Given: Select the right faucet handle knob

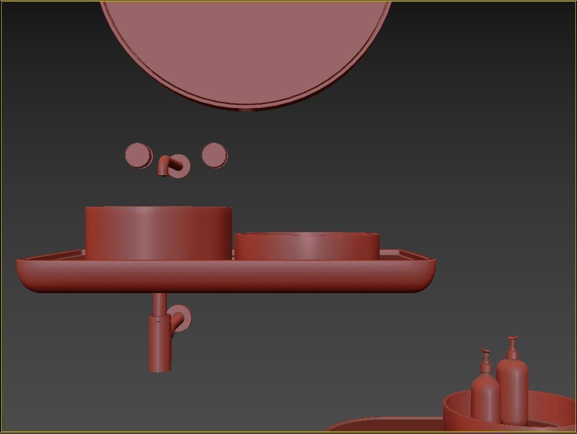Looking at the screenshot, I should 214,155.
